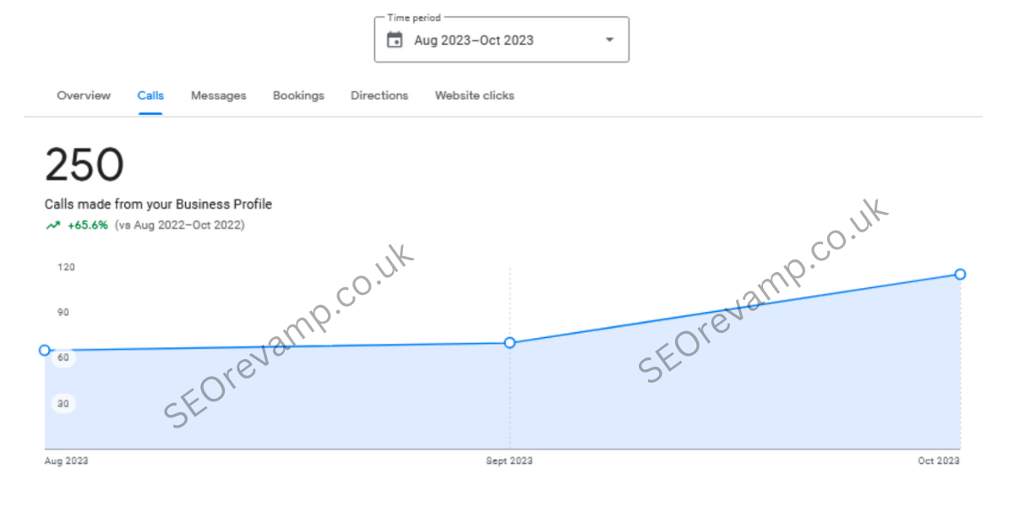1014x507 pixels.
Task: Expand the Time period dropdown arrow
Action: (x=609, y=40)
